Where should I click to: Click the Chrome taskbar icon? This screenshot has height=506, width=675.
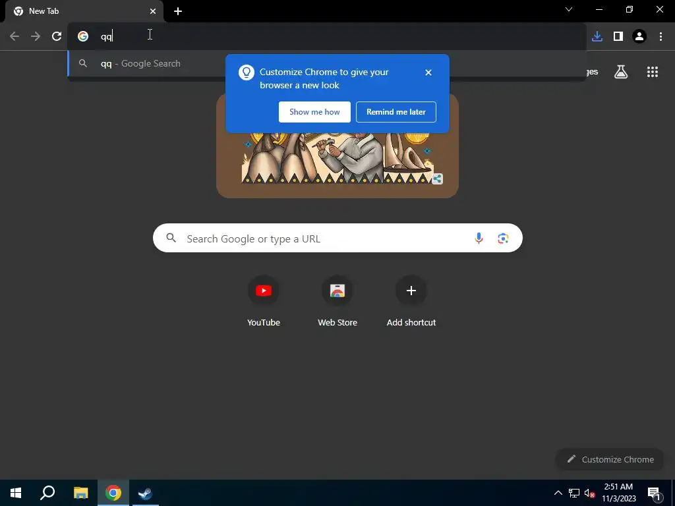point(113,493)
